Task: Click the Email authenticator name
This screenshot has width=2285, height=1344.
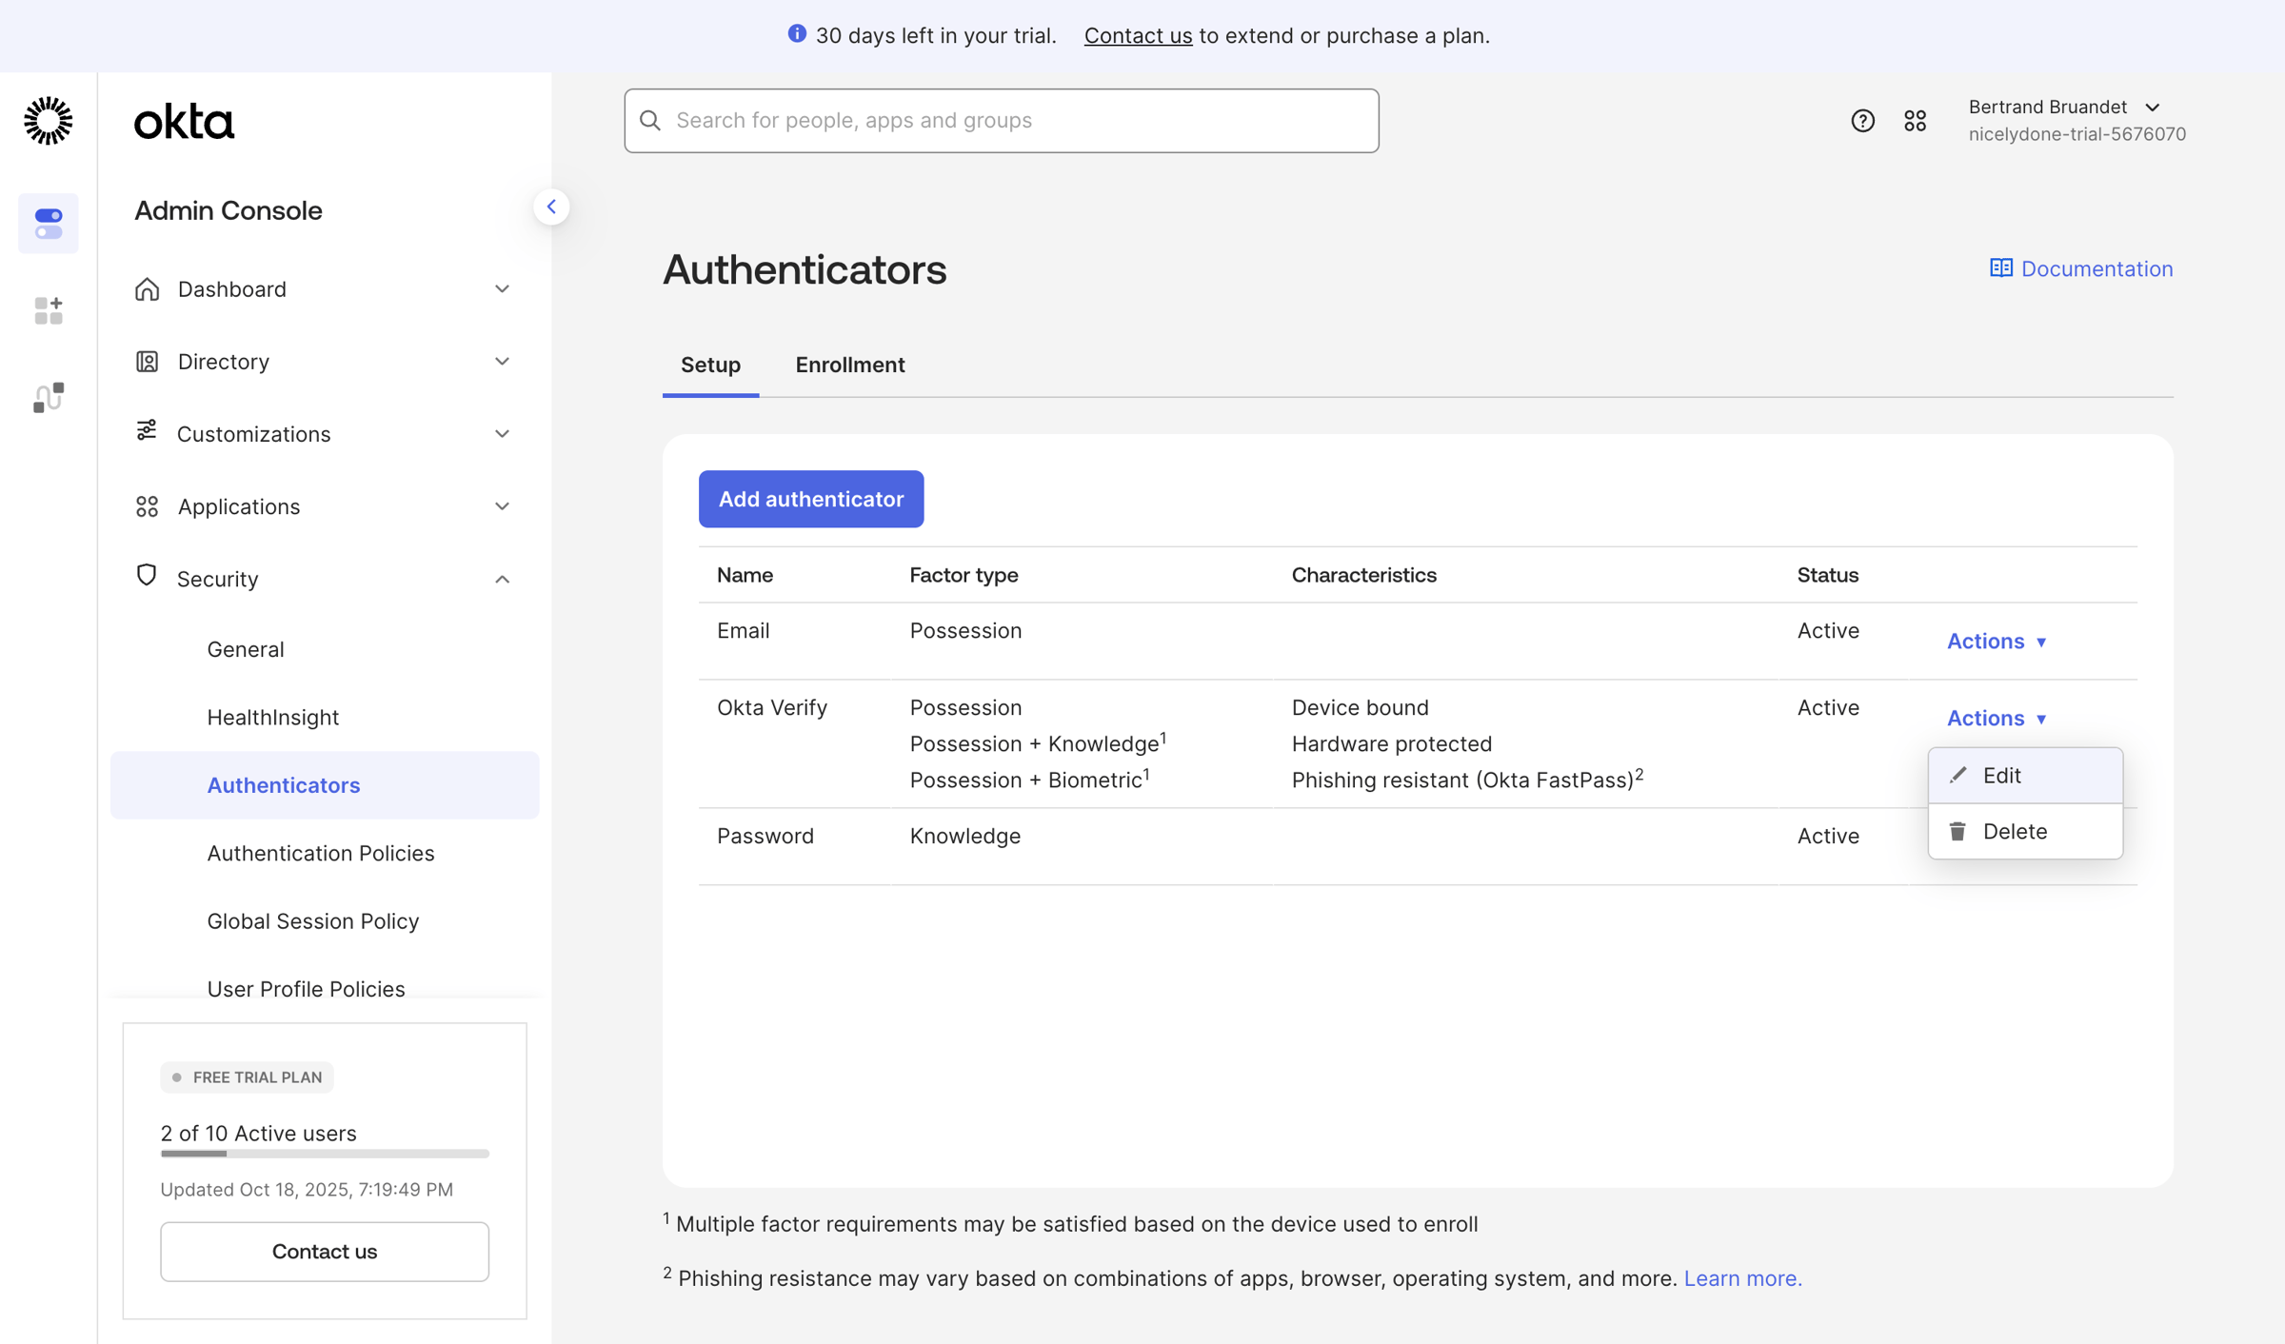Action: (743, 630)
